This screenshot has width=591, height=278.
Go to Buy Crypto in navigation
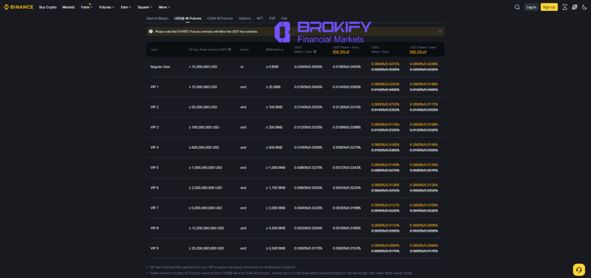coord(48,7)
